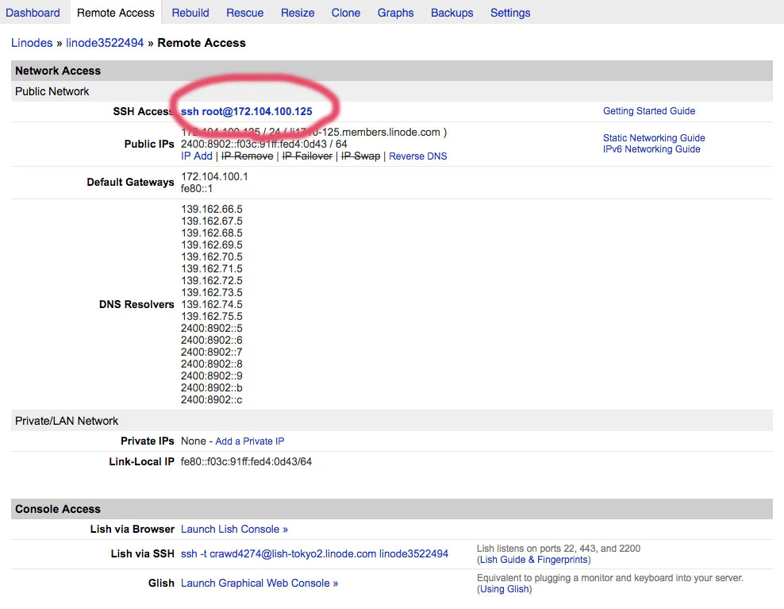Open Lish Guide & Fingerprints
The width and height of the screenshot is (784, 609).
coord(534,560)
